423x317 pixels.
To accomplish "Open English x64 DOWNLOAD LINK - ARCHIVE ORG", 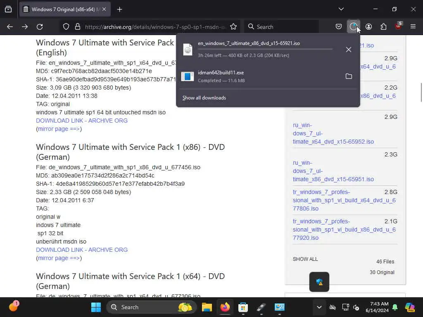I will coord(82,121).
